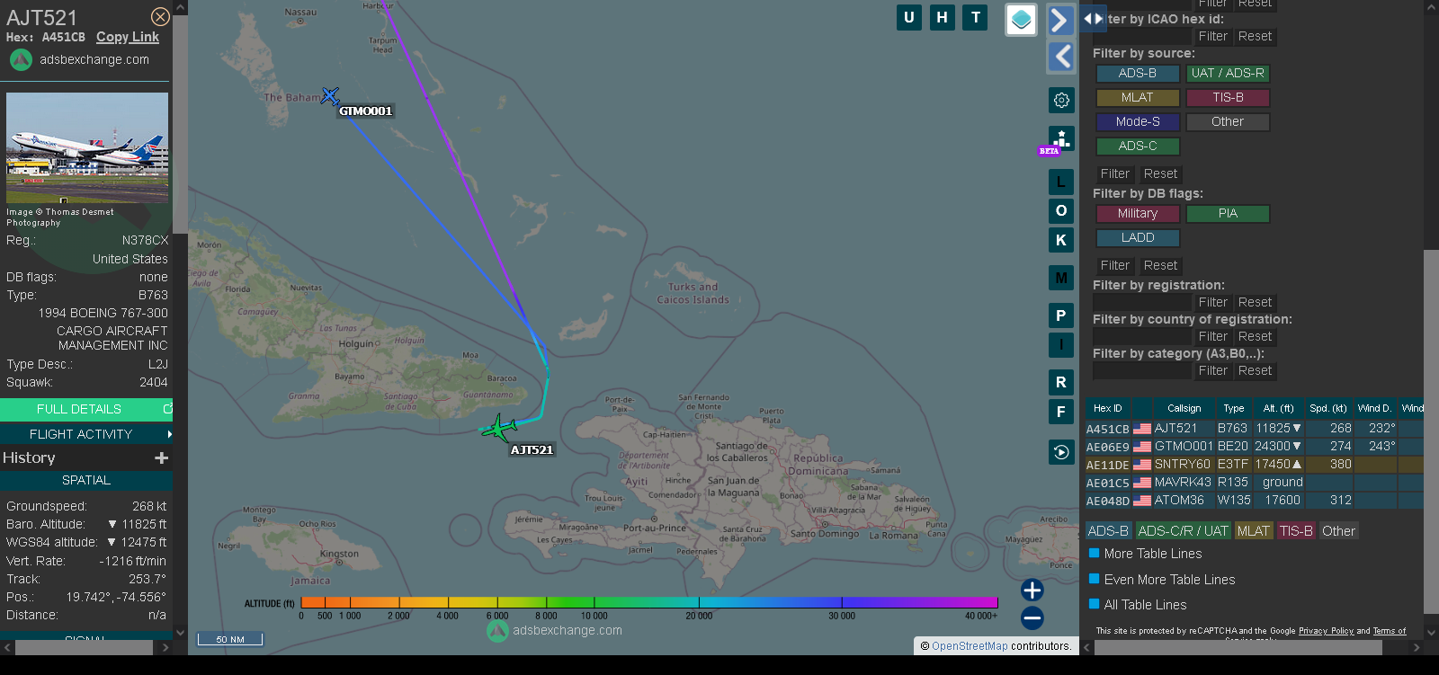
Task: Click the country of registration input field
Action: [1142, 337]
